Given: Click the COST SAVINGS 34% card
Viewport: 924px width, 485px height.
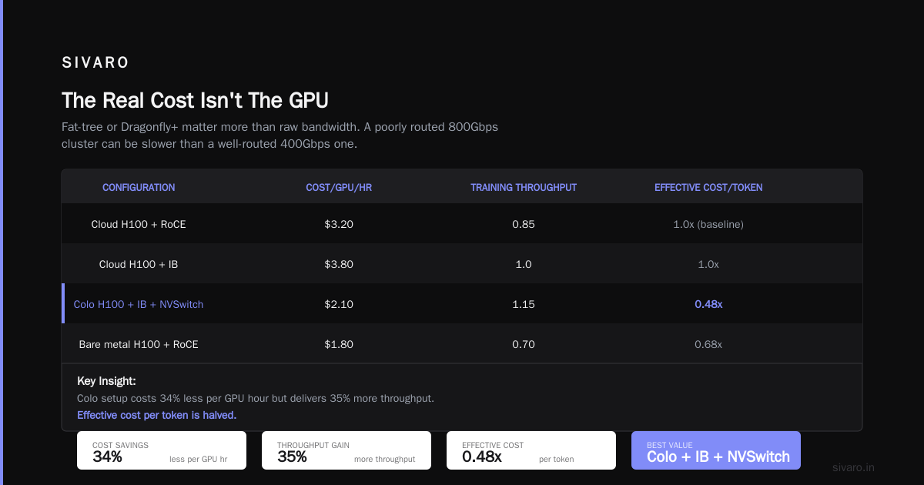Looking at the screenshot, I should [162, 450].
